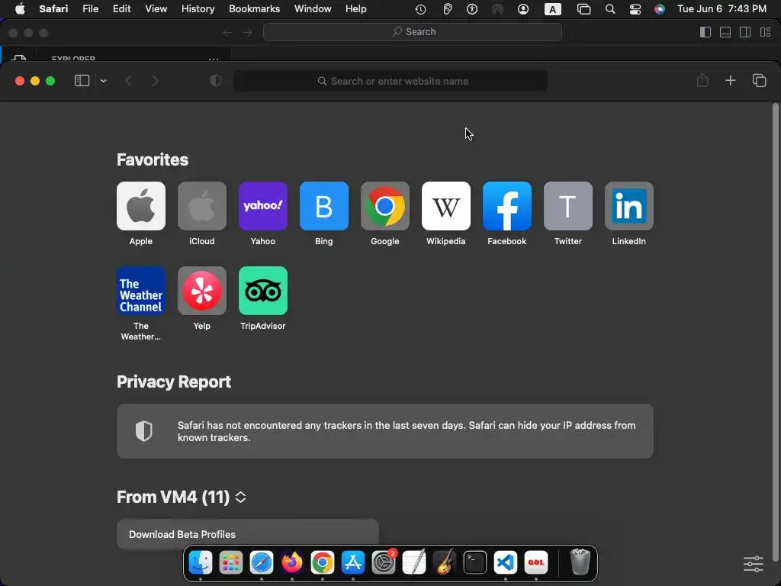Image resolution: width=781 pixels, height=586 pixels.
Task: Open the Yelp favorite
Action: tap(201, 291)
